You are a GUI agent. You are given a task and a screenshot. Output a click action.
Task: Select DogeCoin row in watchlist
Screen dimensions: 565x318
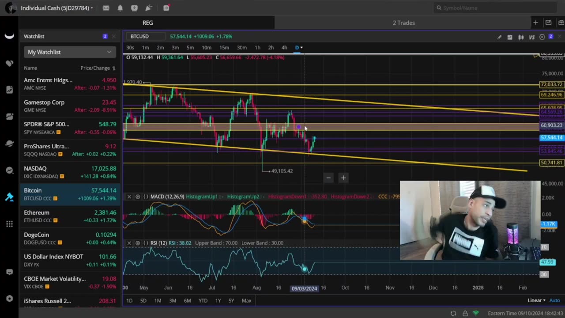(x=70, y=238)
